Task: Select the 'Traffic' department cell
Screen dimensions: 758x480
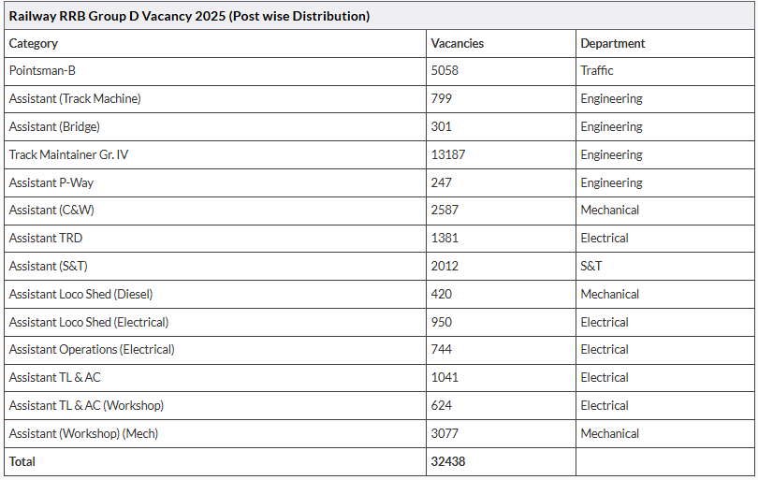Action: coord(597,70)
